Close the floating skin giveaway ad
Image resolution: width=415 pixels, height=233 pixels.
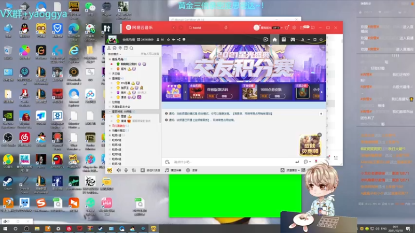click(320, 135)
